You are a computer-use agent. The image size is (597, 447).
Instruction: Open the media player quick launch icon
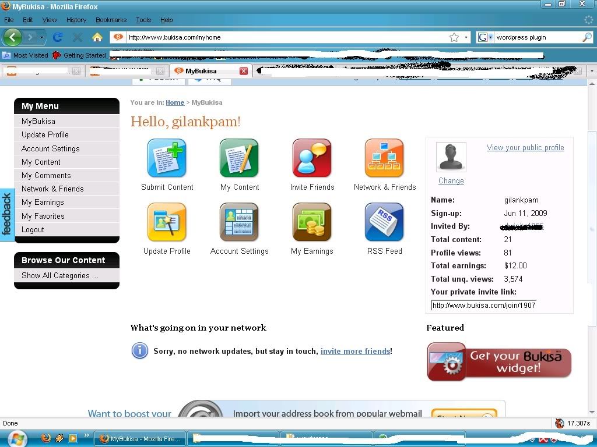73,438
